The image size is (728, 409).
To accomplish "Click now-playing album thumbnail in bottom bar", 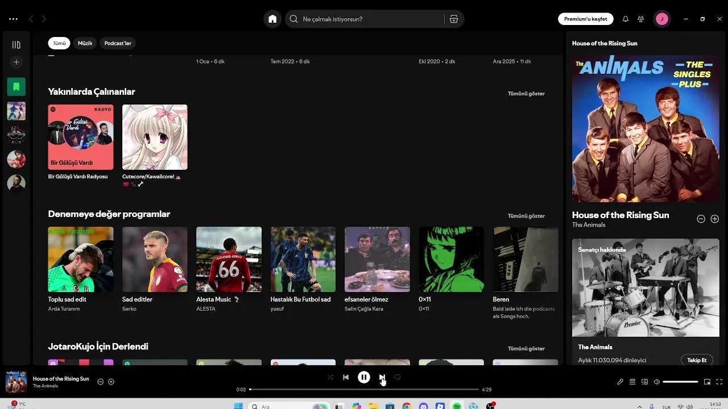I will click(16, 382).
